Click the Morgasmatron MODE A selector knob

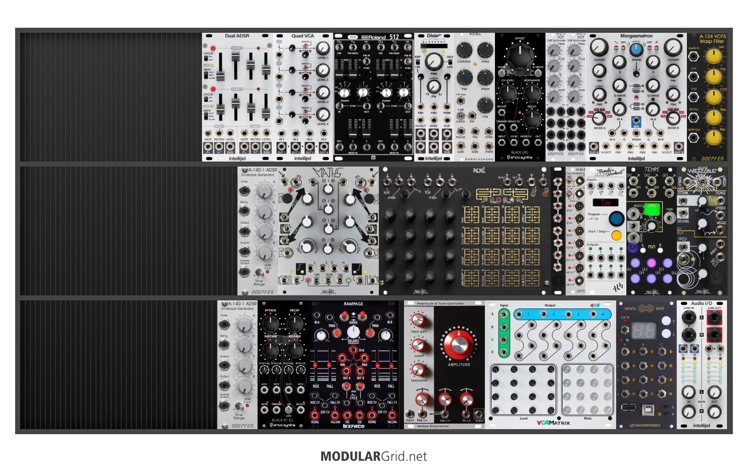click(x=599, y=118)
